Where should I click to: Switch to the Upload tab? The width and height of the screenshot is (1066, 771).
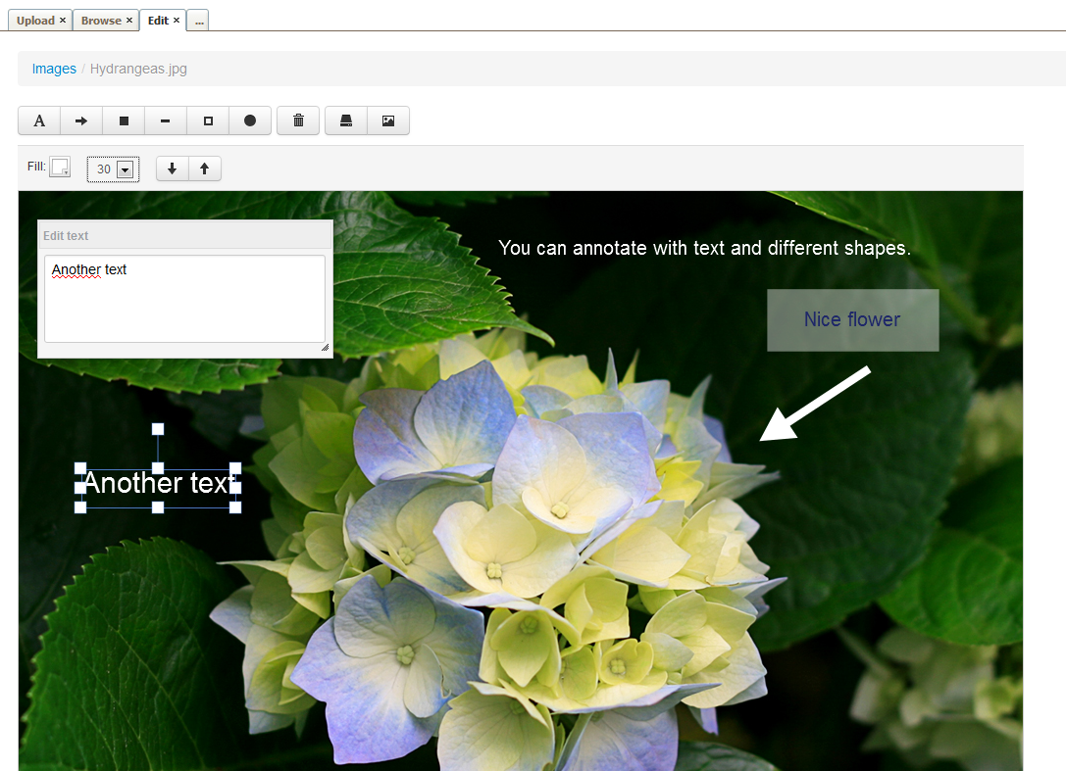(x=34, y=20)
